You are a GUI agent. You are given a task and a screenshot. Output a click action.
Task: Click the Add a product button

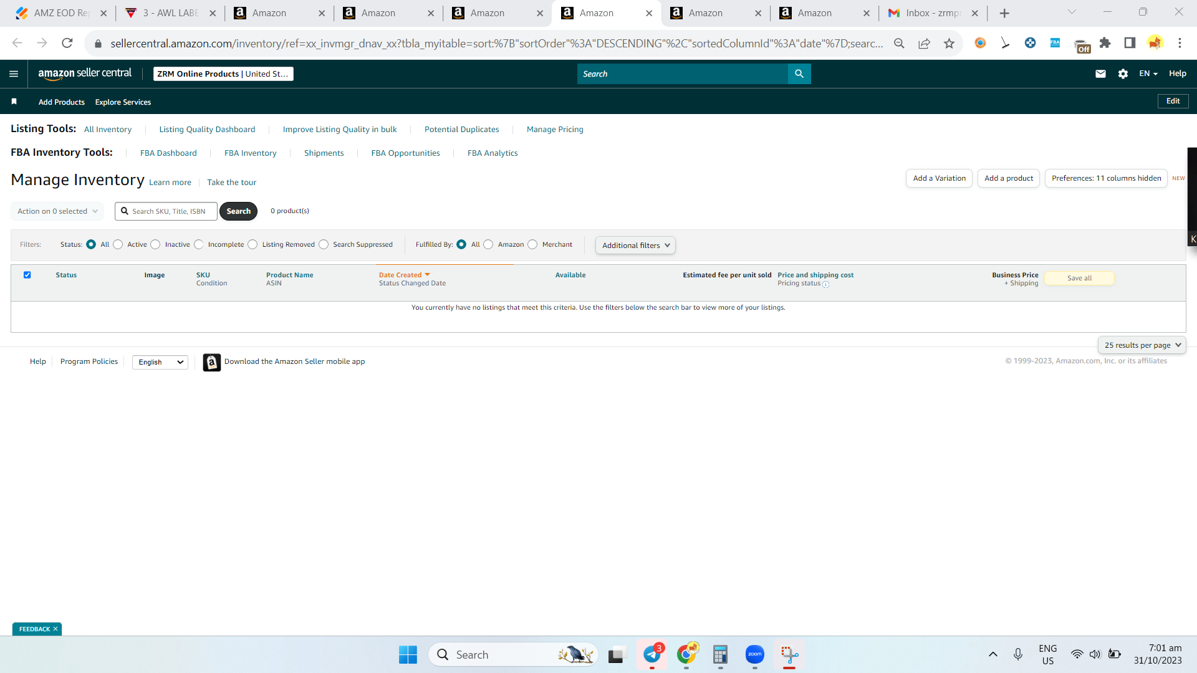click(x=1009, y=178)
